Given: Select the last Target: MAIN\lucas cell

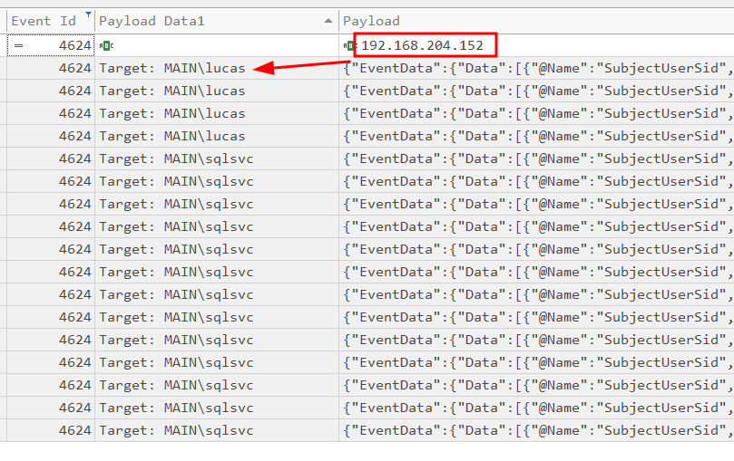Looking at the screenshot, I should [172, 136].
